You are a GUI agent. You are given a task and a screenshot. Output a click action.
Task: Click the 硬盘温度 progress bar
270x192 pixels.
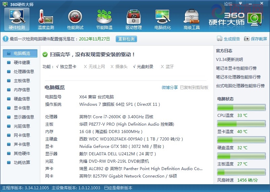click(x=241, y=140)
